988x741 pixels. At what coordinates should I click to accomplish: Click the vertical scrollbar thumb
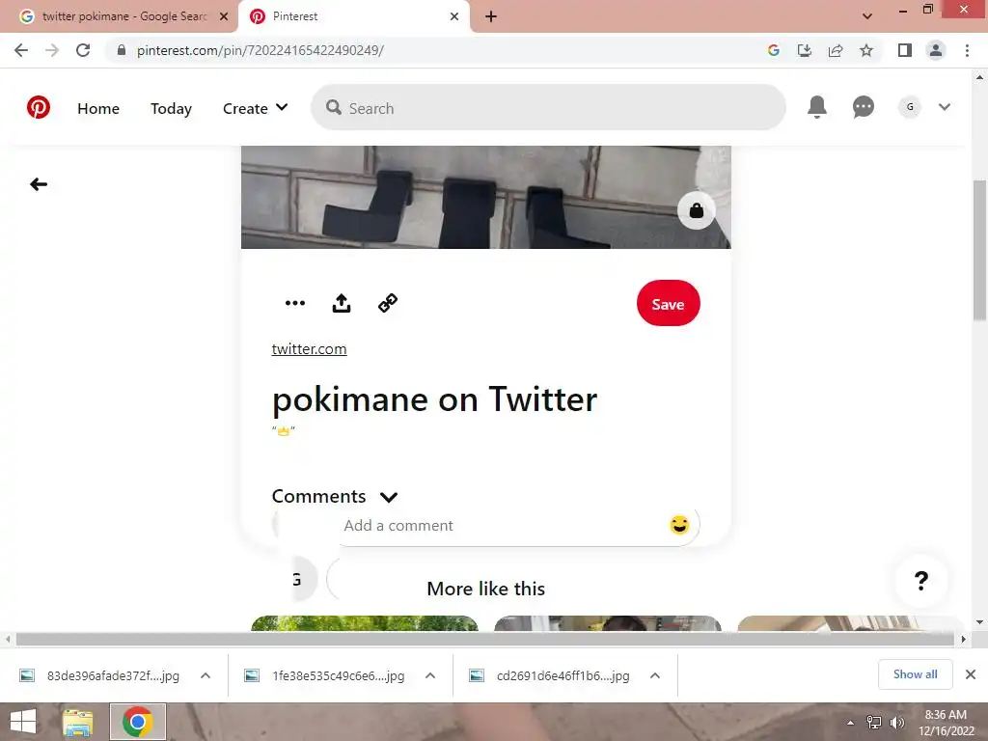tap(979, 250)
